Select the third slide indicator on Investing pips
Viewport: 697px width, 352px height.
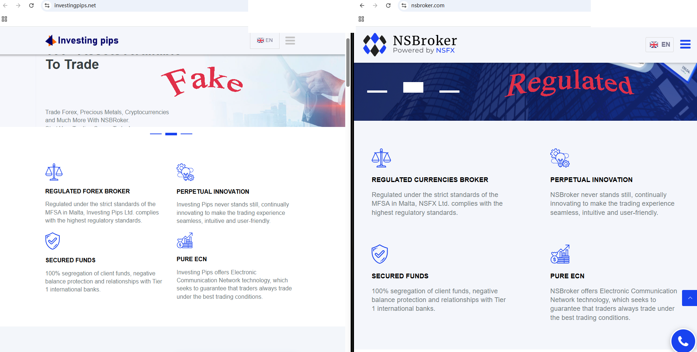(x=186, y=134)
